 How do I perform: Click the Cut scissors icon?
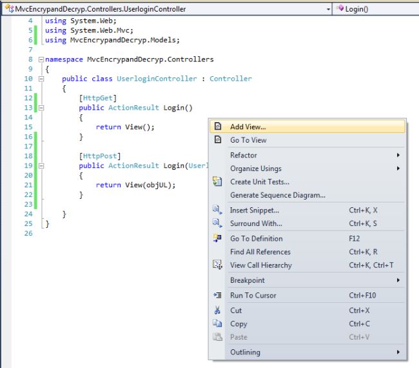point(218,311)
